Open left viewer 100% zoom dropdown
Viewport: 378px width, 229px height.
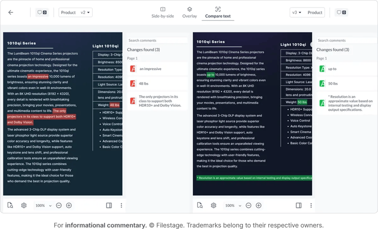click(x=43, y=205)
